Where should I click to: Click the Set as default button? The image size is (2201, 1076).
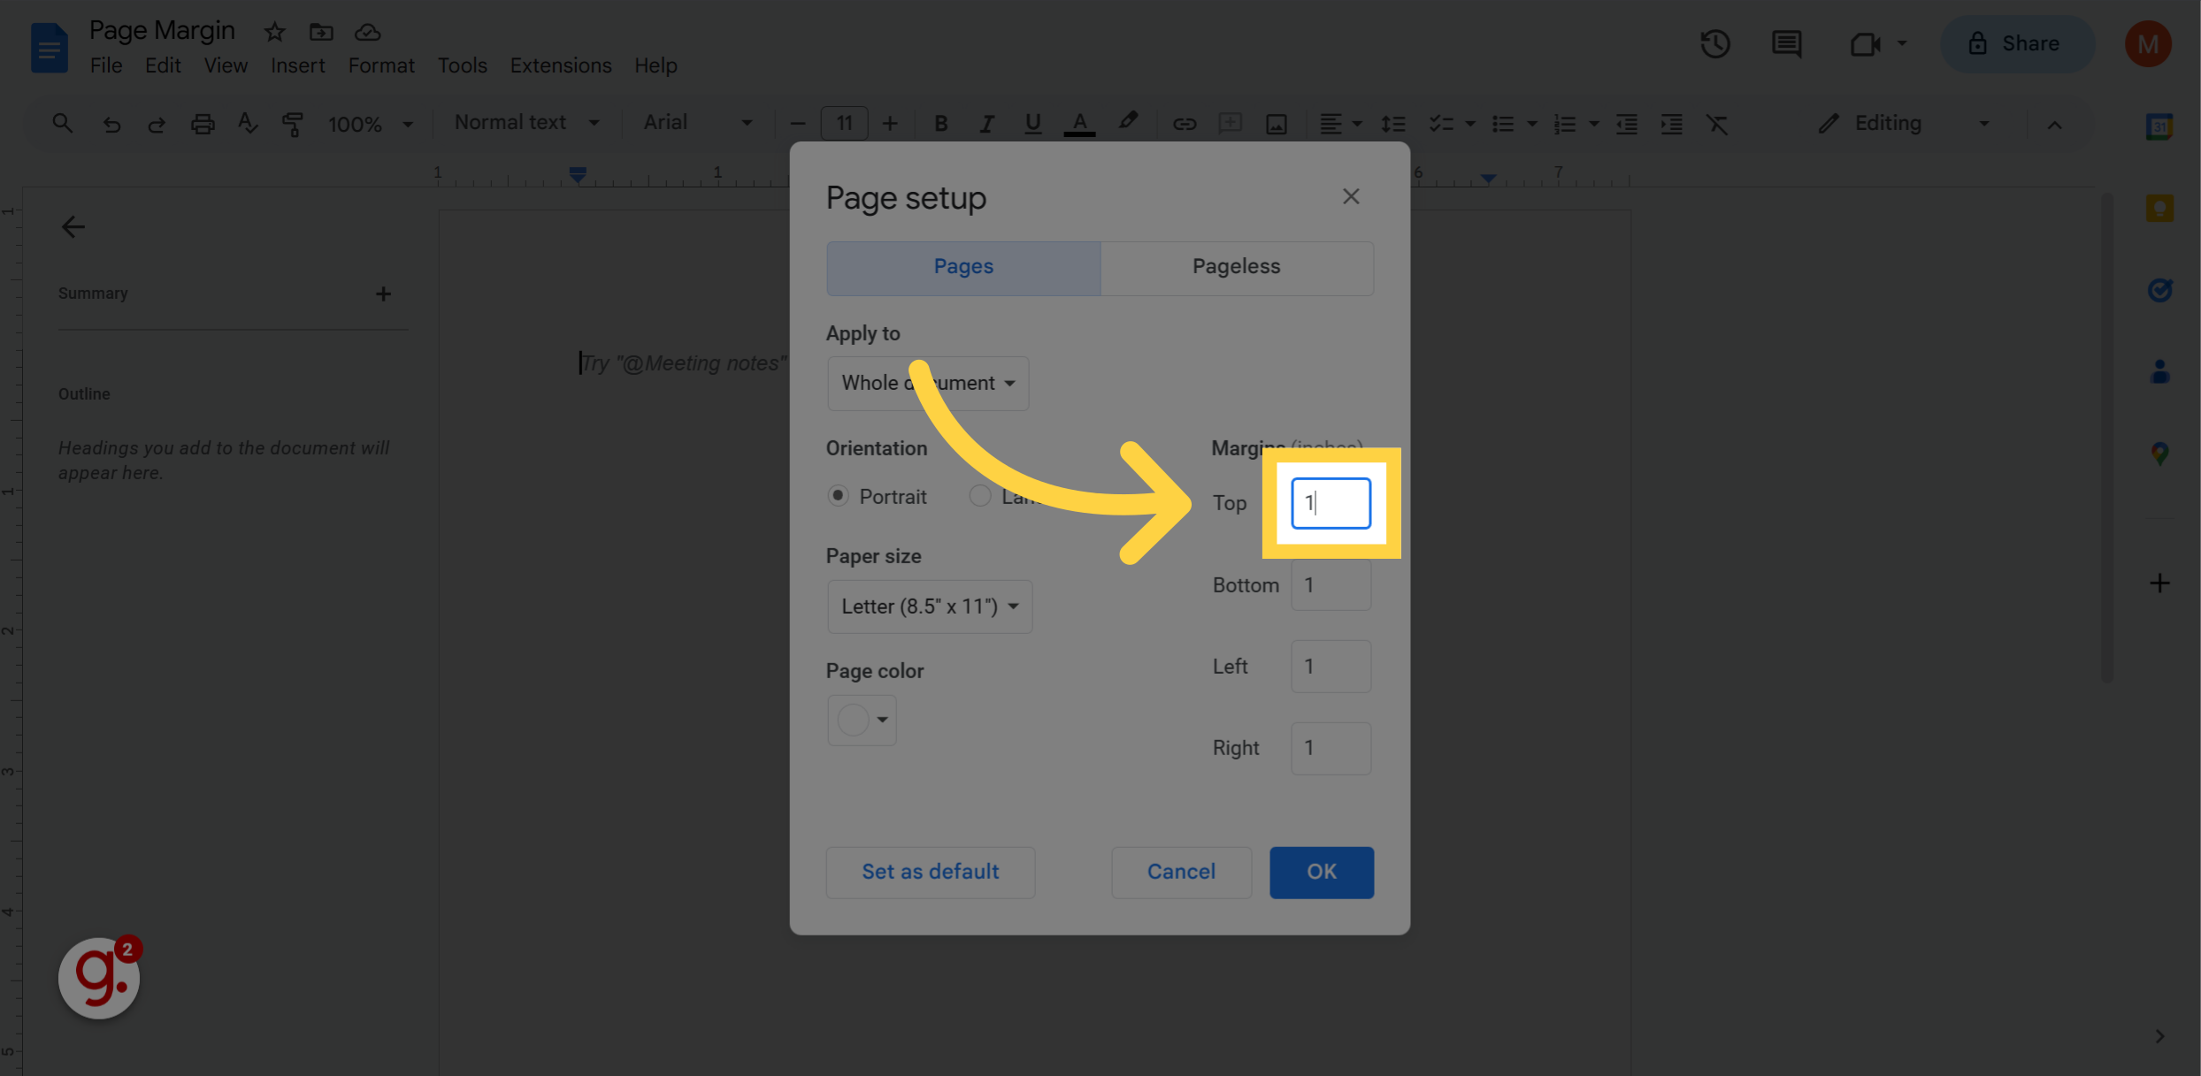coord(930,872)
